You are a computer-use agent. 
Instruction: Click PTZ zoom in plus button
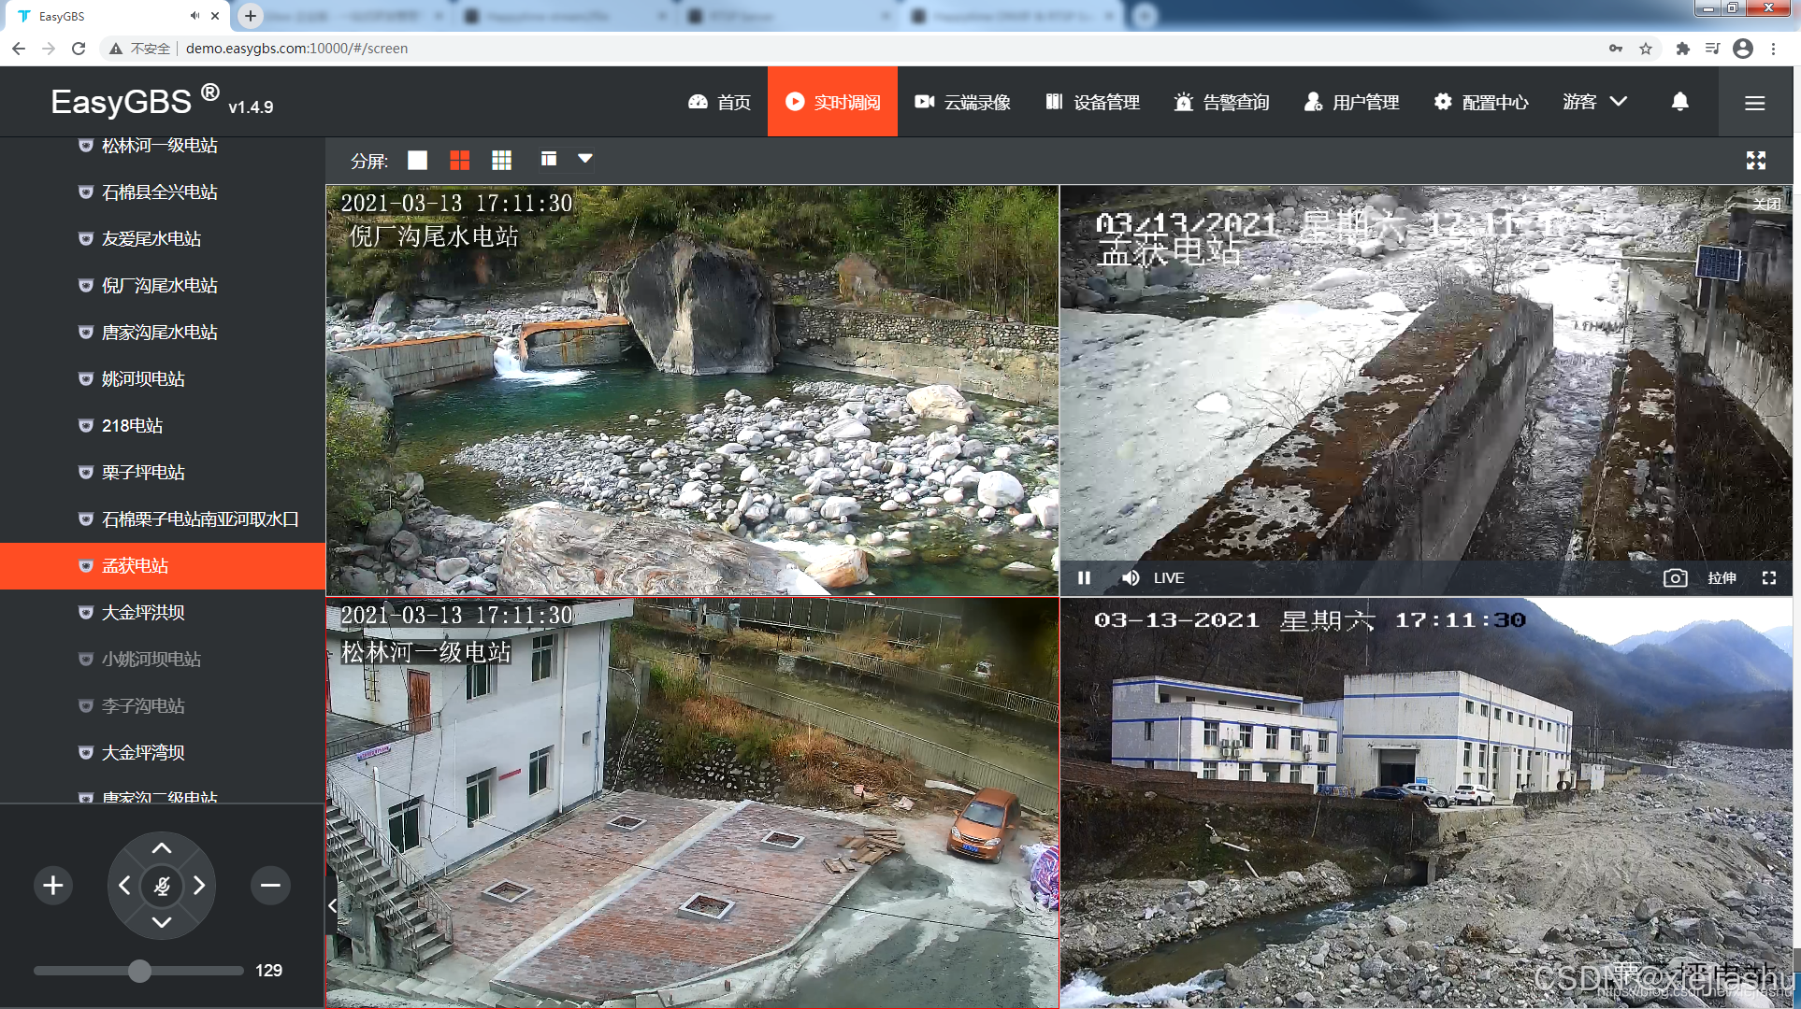point(53,886)
